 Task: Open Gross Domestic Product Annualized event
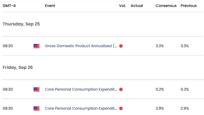click(81, 46)
